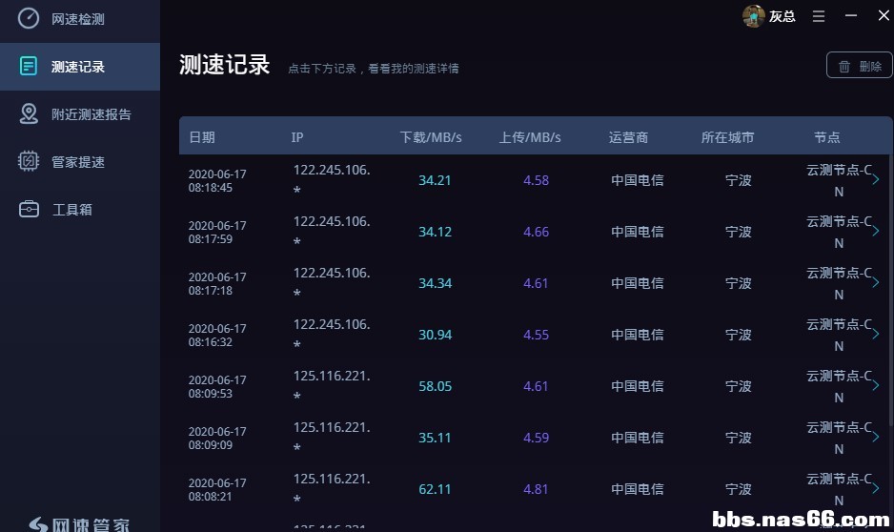Click the 上传/MB/s column header
The width and height of the screenshot is (894, 532).
[x=530, y=137]
